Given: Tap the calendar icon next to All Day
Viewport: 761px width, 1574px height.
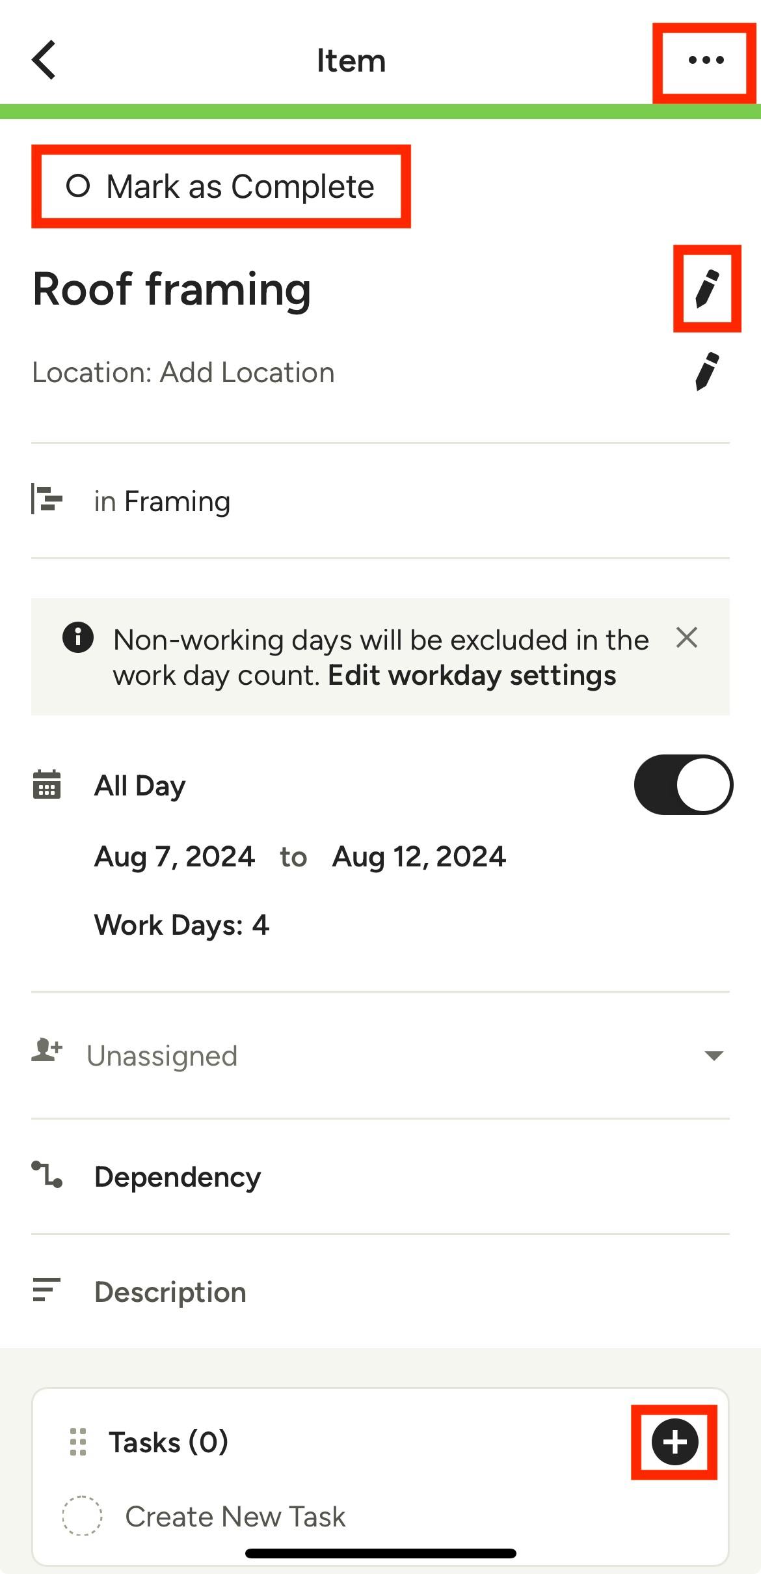Looking at the screenshot, I should [x=47, y=784].
